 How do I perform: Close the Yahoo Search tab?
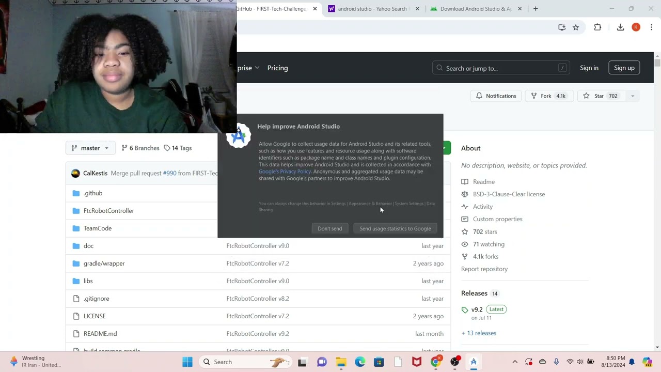417,9
